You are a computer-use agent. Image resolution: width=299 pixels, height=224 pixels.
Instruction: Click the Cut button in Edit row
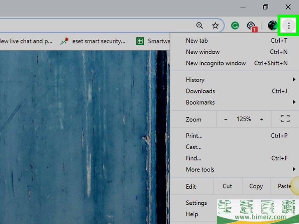[x=228, y=186]
